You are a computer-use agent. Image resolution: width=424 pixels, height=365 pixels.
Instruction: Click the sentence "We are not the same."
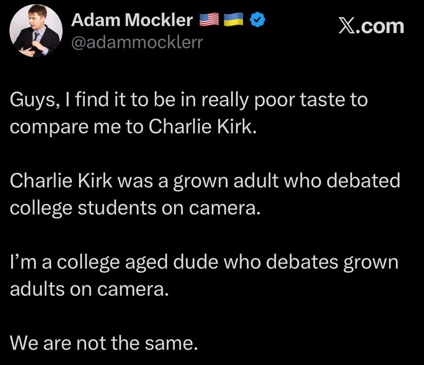[x=104, y=343]
